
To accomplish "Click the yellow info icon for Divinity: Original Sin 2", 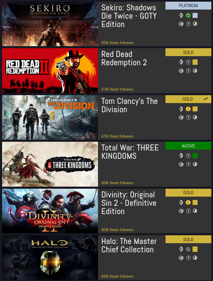I will click(x=188, y=202).
